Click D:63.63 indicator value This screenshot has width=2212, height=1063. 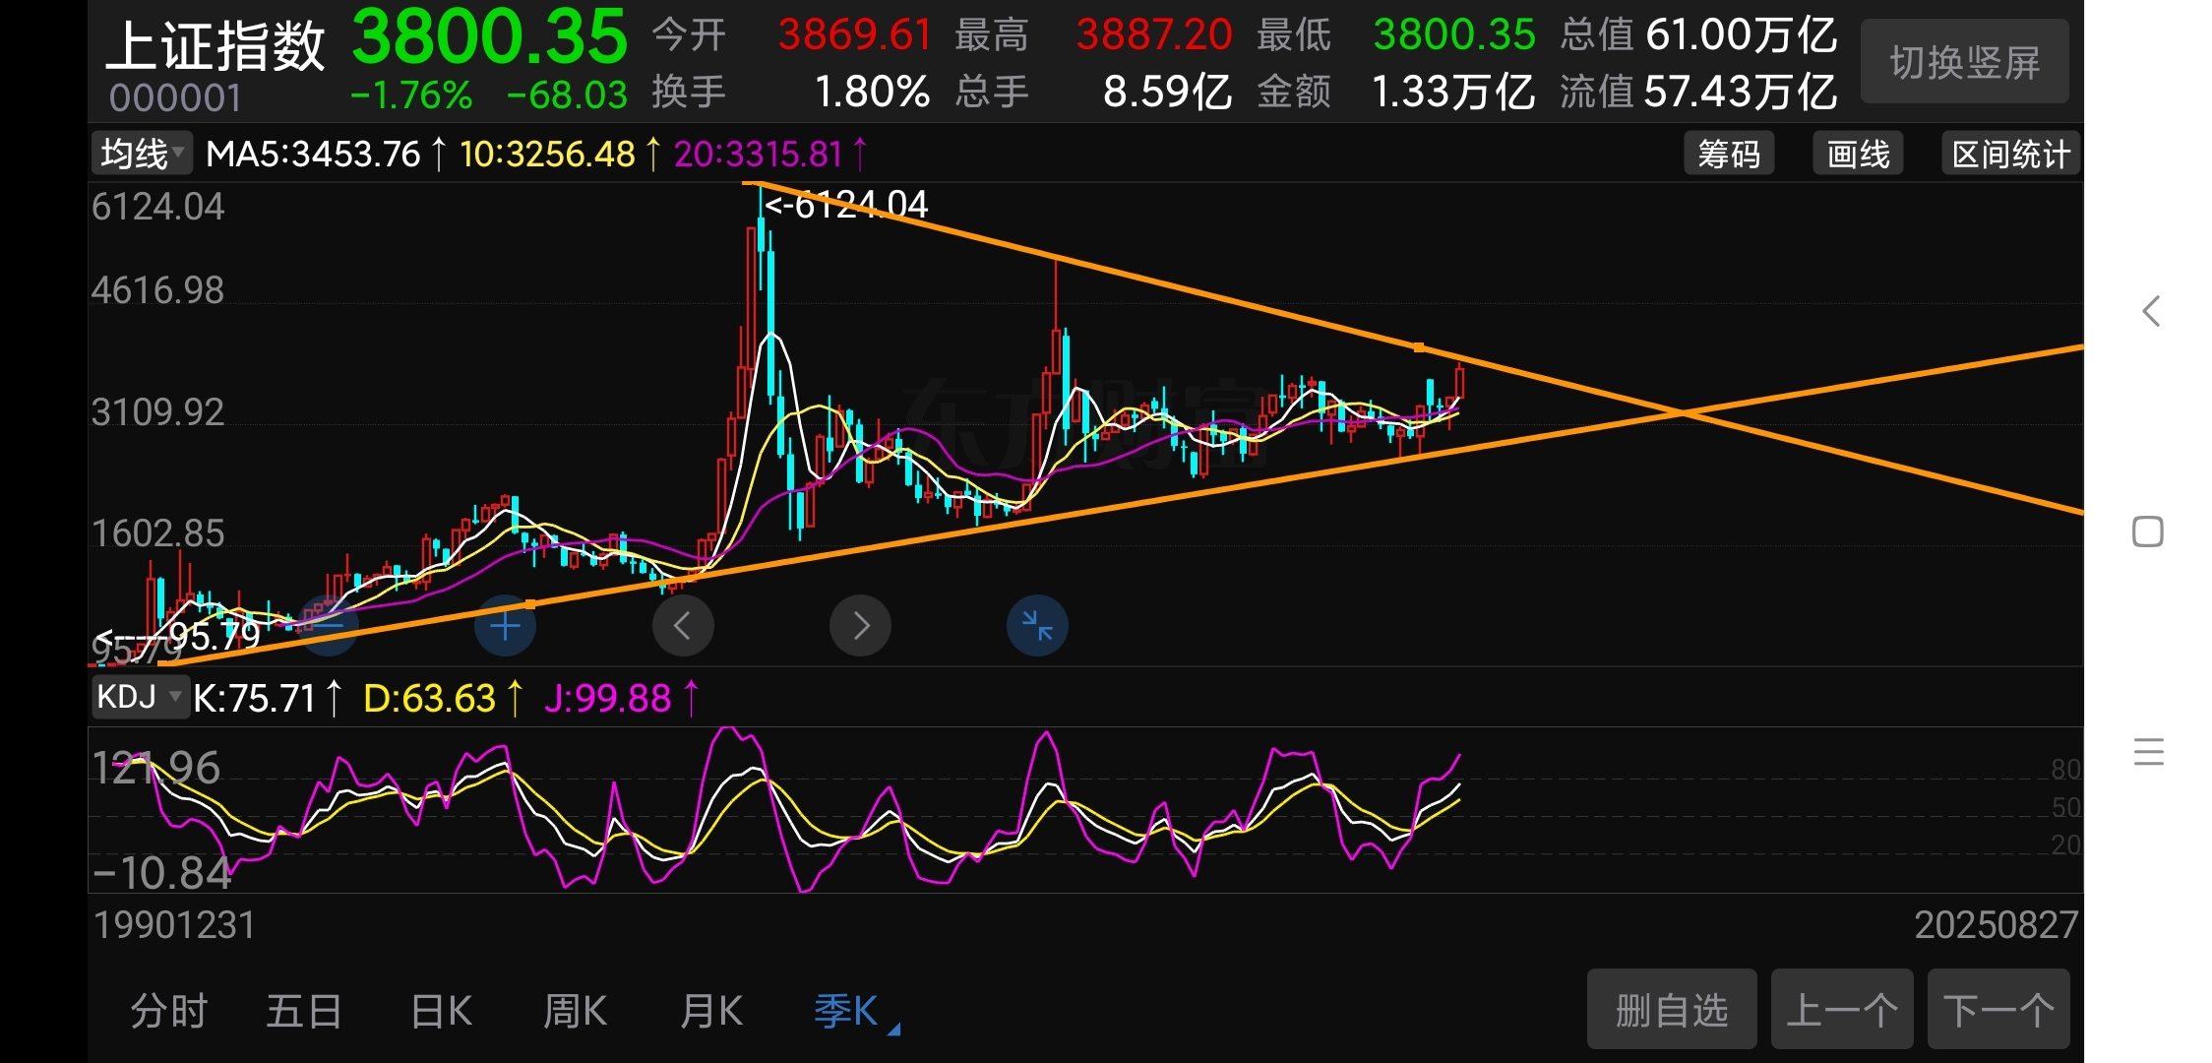point(429,698)
